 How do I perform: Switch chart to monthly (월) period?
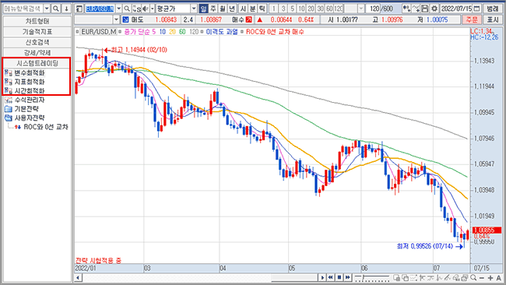[223, 9]
